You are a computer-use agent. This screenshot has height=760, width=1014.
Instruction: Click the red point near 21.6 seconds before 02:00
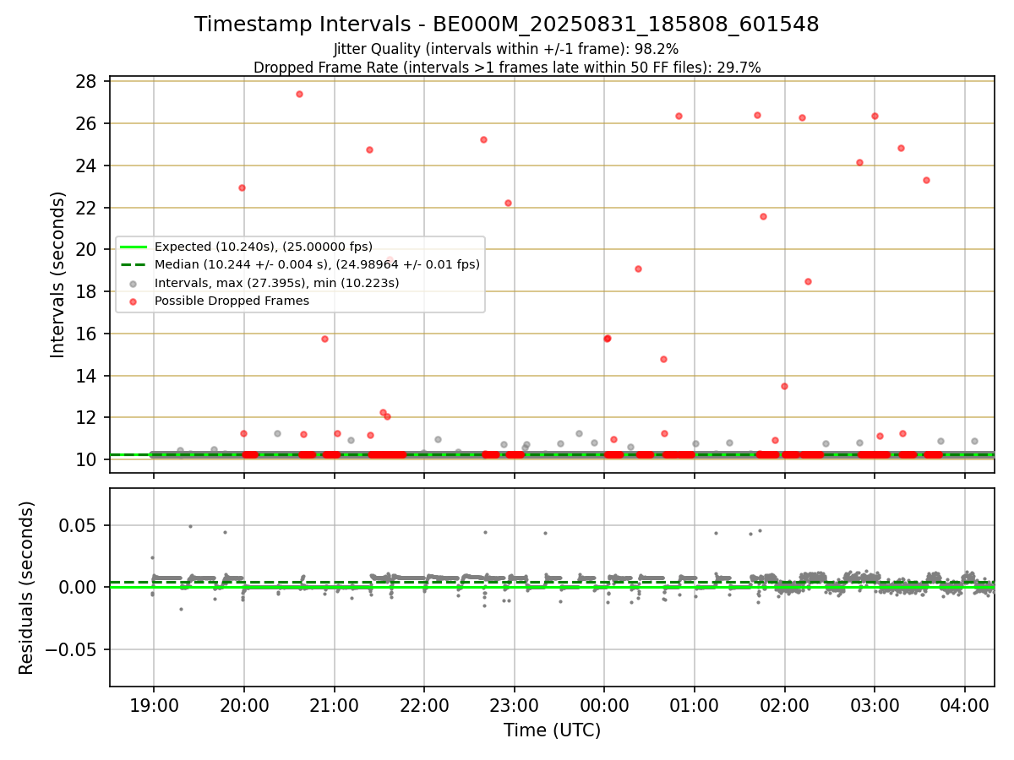tap(763, 216)
